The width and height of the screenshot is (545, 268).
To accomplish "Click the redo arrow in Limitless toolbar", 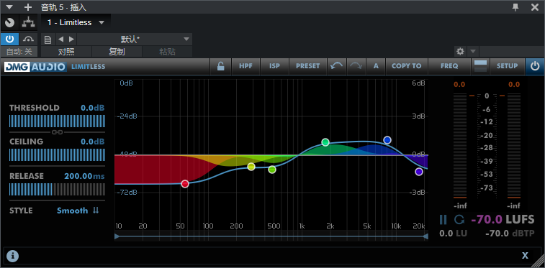I will coord(356,66).
